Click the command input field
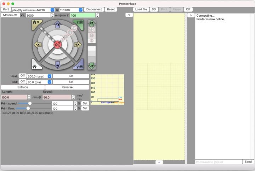Image resolution: width=255 pixels, height=171 pixels. pyautogui.click(x=218, y=162)
